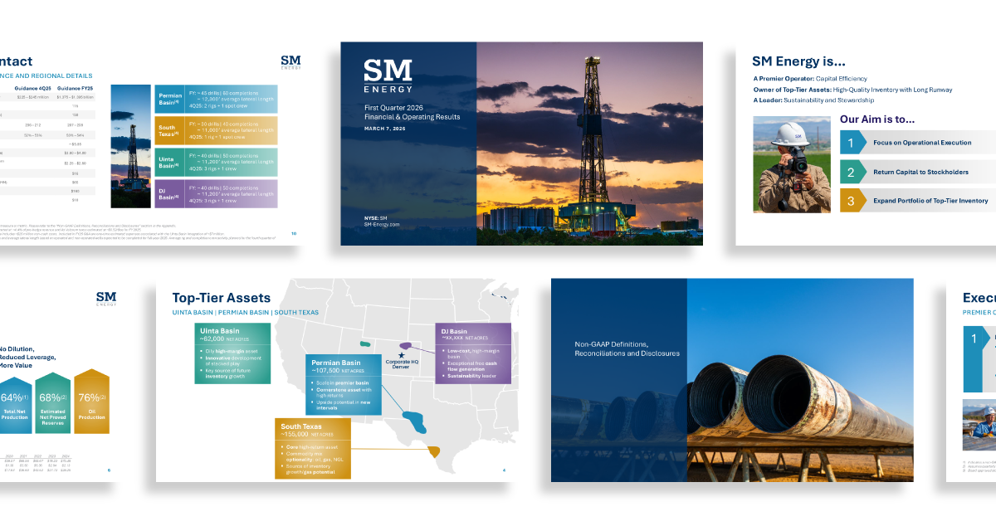Click the SM Energy logo on the title slide
This screenshot has height=531, width=996.
(388, 76)
